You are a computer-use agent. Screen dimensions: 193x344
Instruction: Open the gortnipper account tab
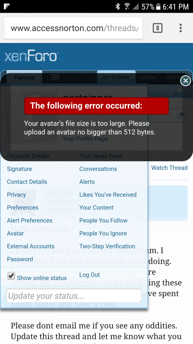pos(116,77)
